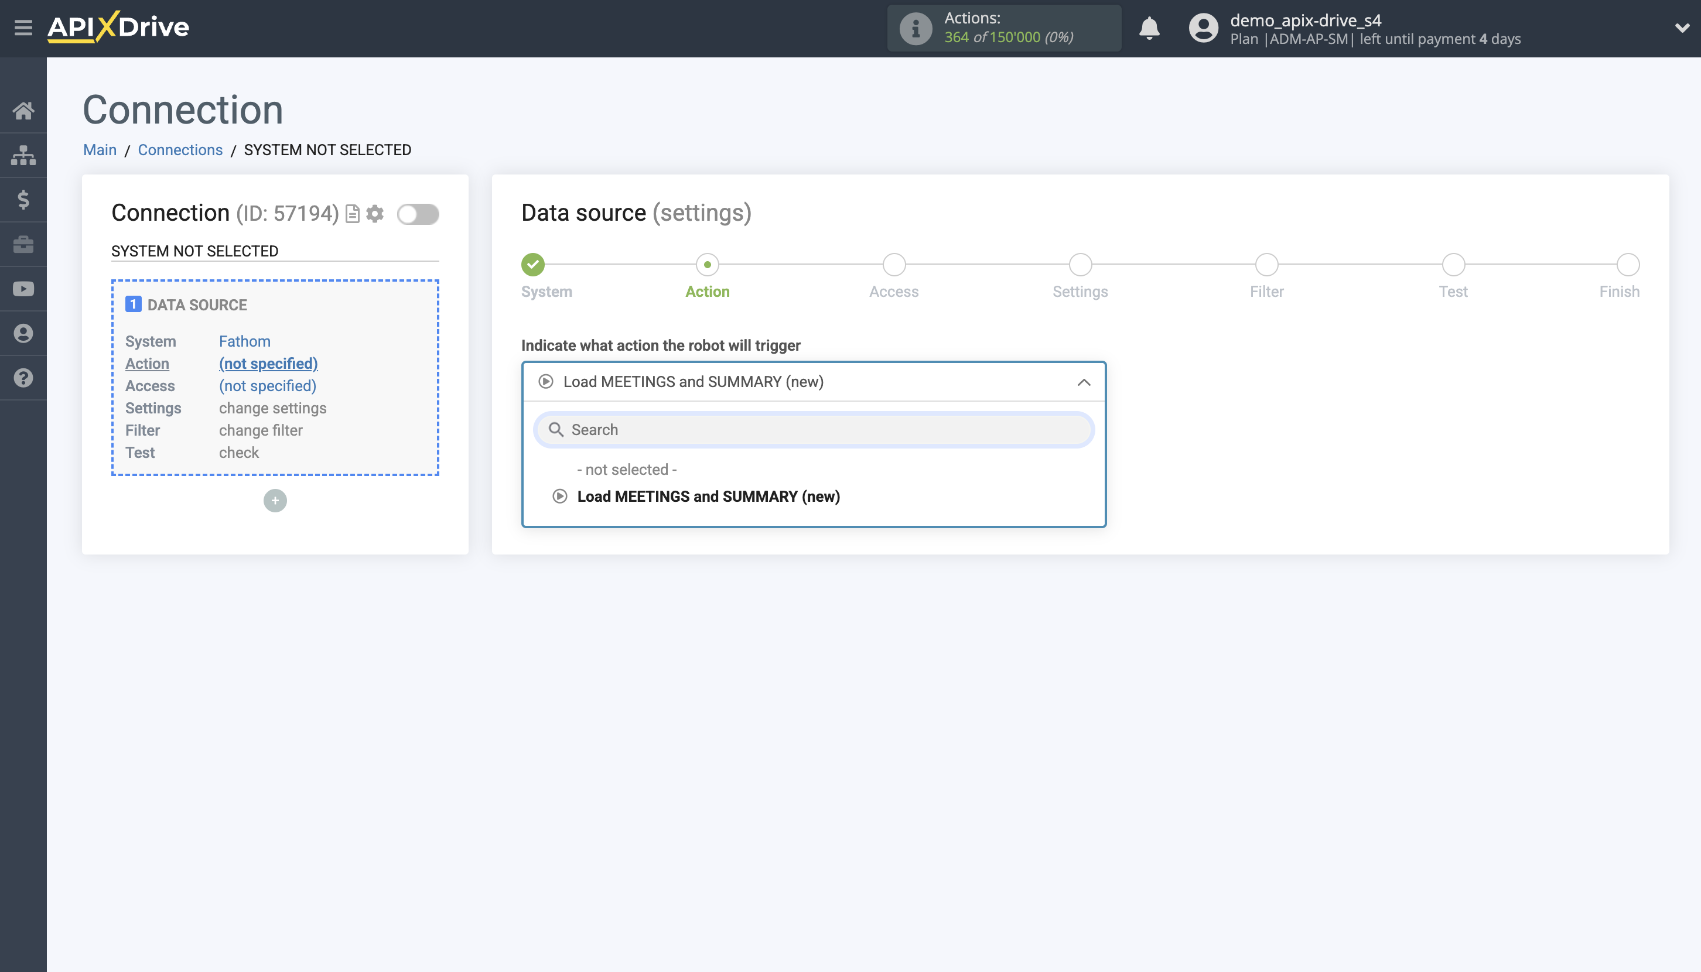Select the Access step indicator
This screenshot has height=972, width=1701.
coord(894,264)
